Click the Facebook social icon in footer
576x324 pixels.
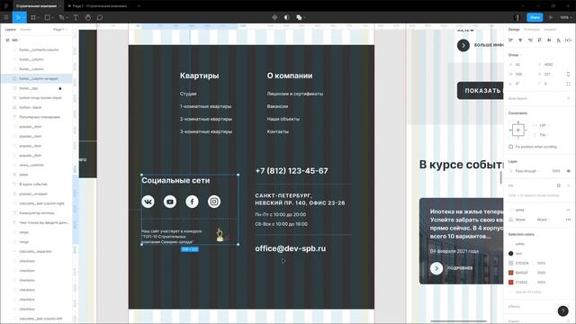point(192,202)
